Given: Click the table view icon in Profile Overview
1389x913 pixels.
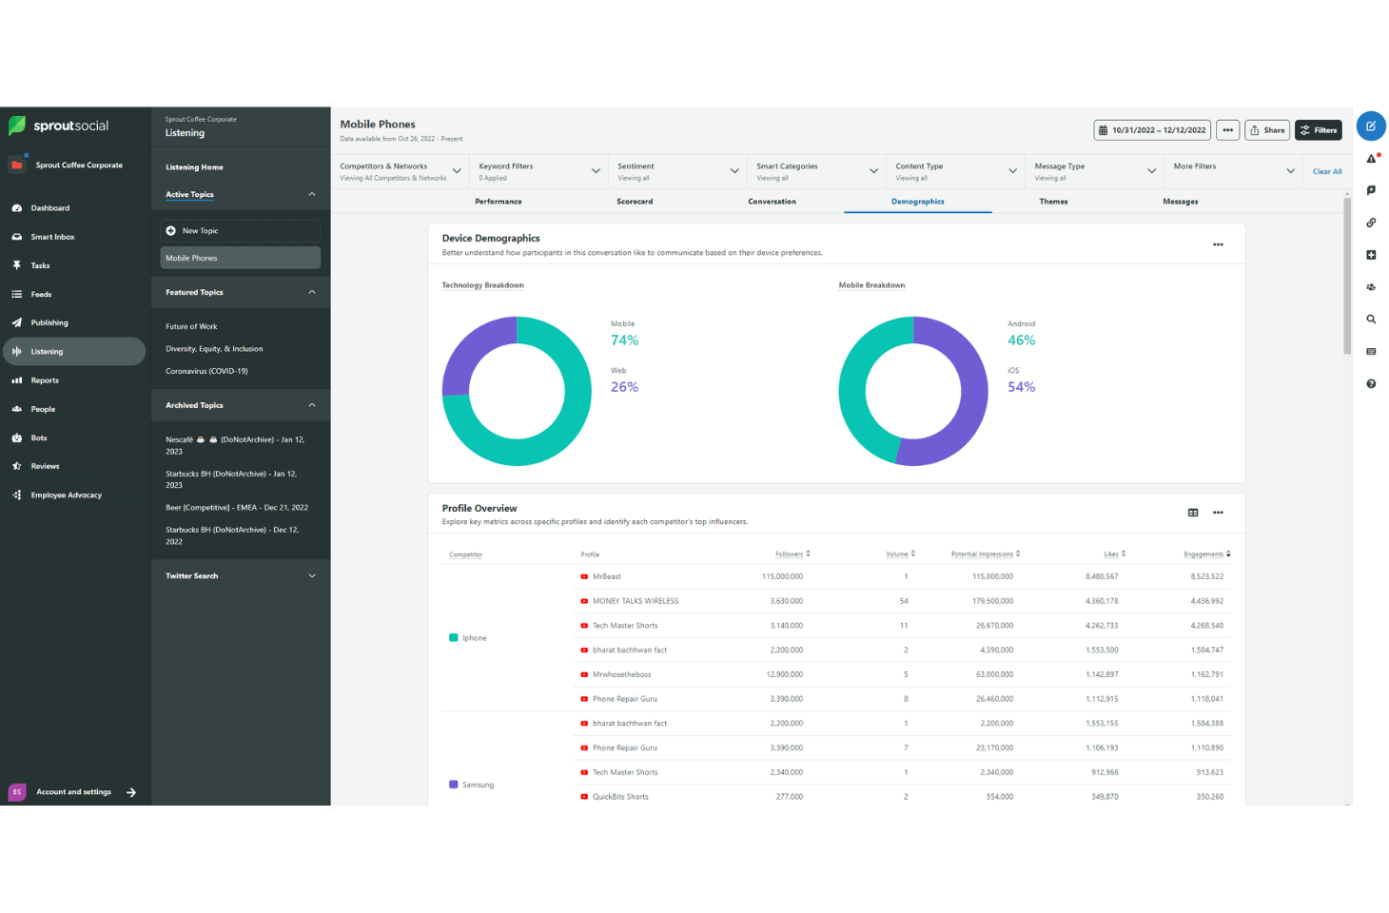Looking at the screenshot, I should 1193,513.
